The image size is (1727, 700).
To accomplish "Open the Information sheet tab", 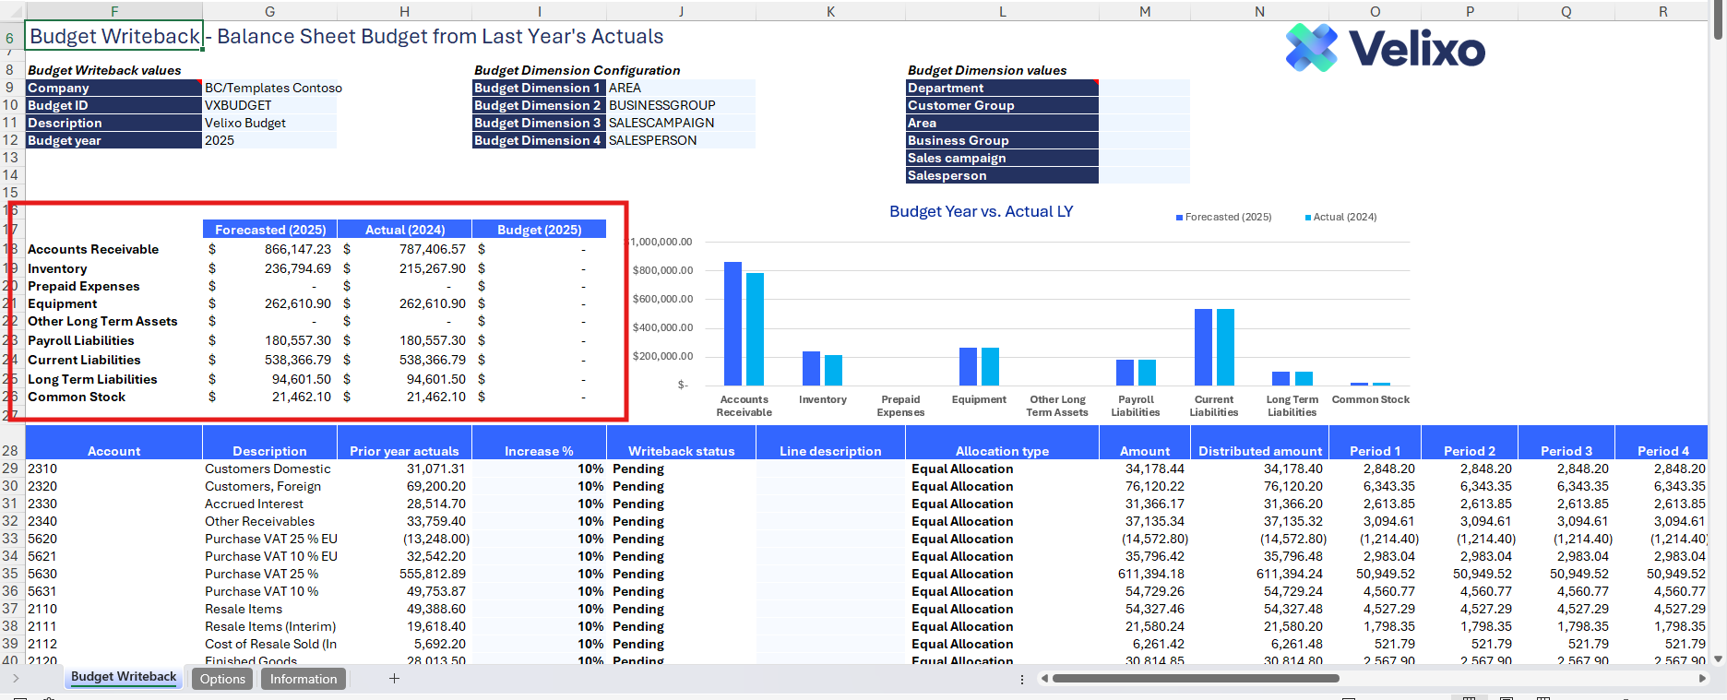I will tap(303, 679).
